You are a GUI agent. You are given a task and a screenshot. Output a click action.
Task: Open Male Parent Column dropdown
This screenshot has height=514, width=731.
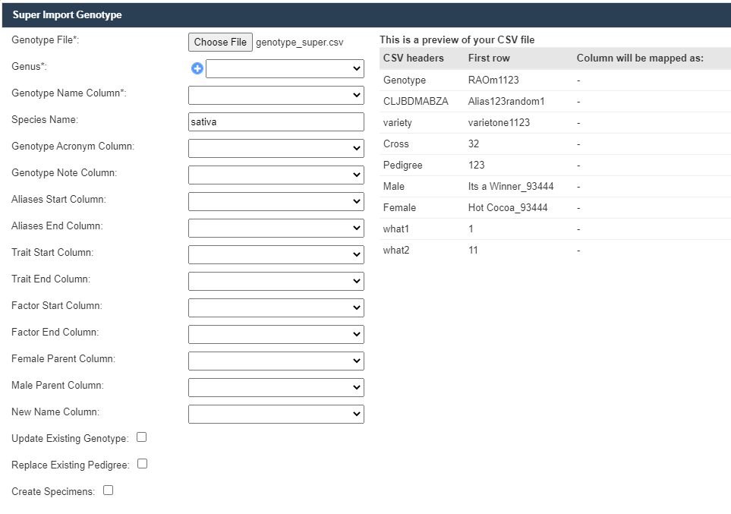point(276,388)
